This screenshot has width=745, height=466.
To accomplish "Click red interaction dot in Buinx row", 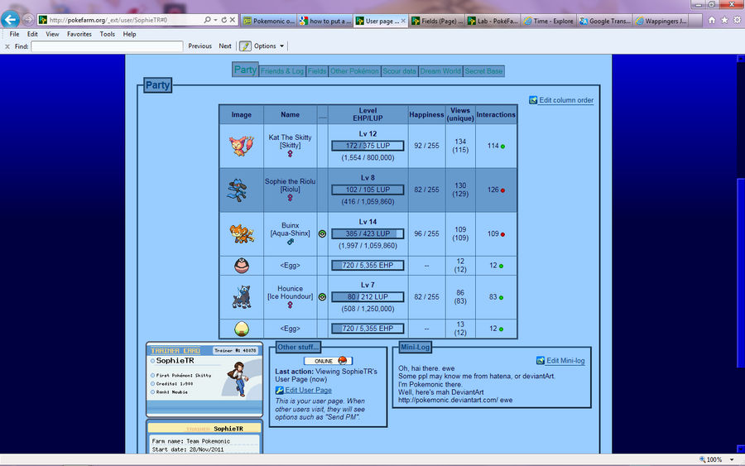I will [502, 235].
